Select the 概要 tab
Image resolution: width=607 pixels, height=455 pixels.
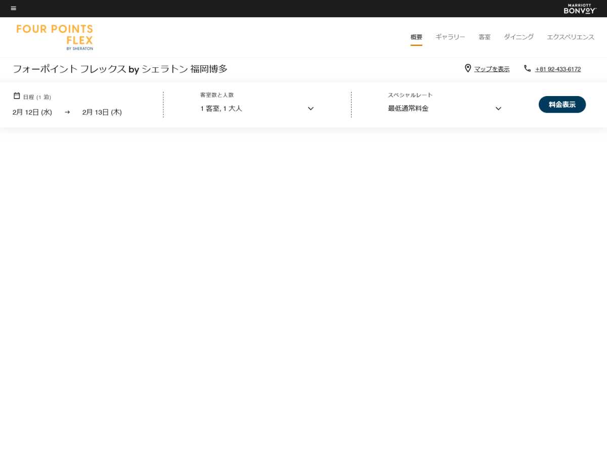[416, 37]
